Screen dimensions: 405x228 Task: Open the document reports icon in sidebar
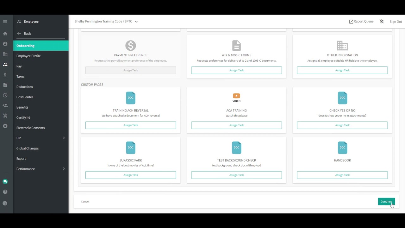pyautogui.click(x=5, y=85)
